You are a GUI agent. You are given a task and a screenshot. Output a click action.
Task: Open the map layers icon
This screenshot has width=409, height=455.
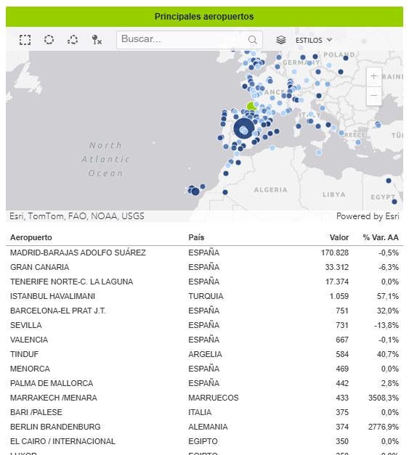[x=281, y=40]
